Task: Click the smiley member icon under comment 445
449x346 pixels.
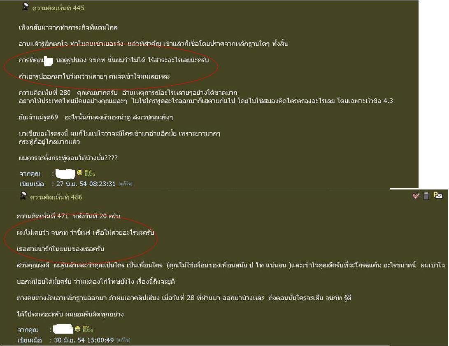Action: [x=79, y=173]
